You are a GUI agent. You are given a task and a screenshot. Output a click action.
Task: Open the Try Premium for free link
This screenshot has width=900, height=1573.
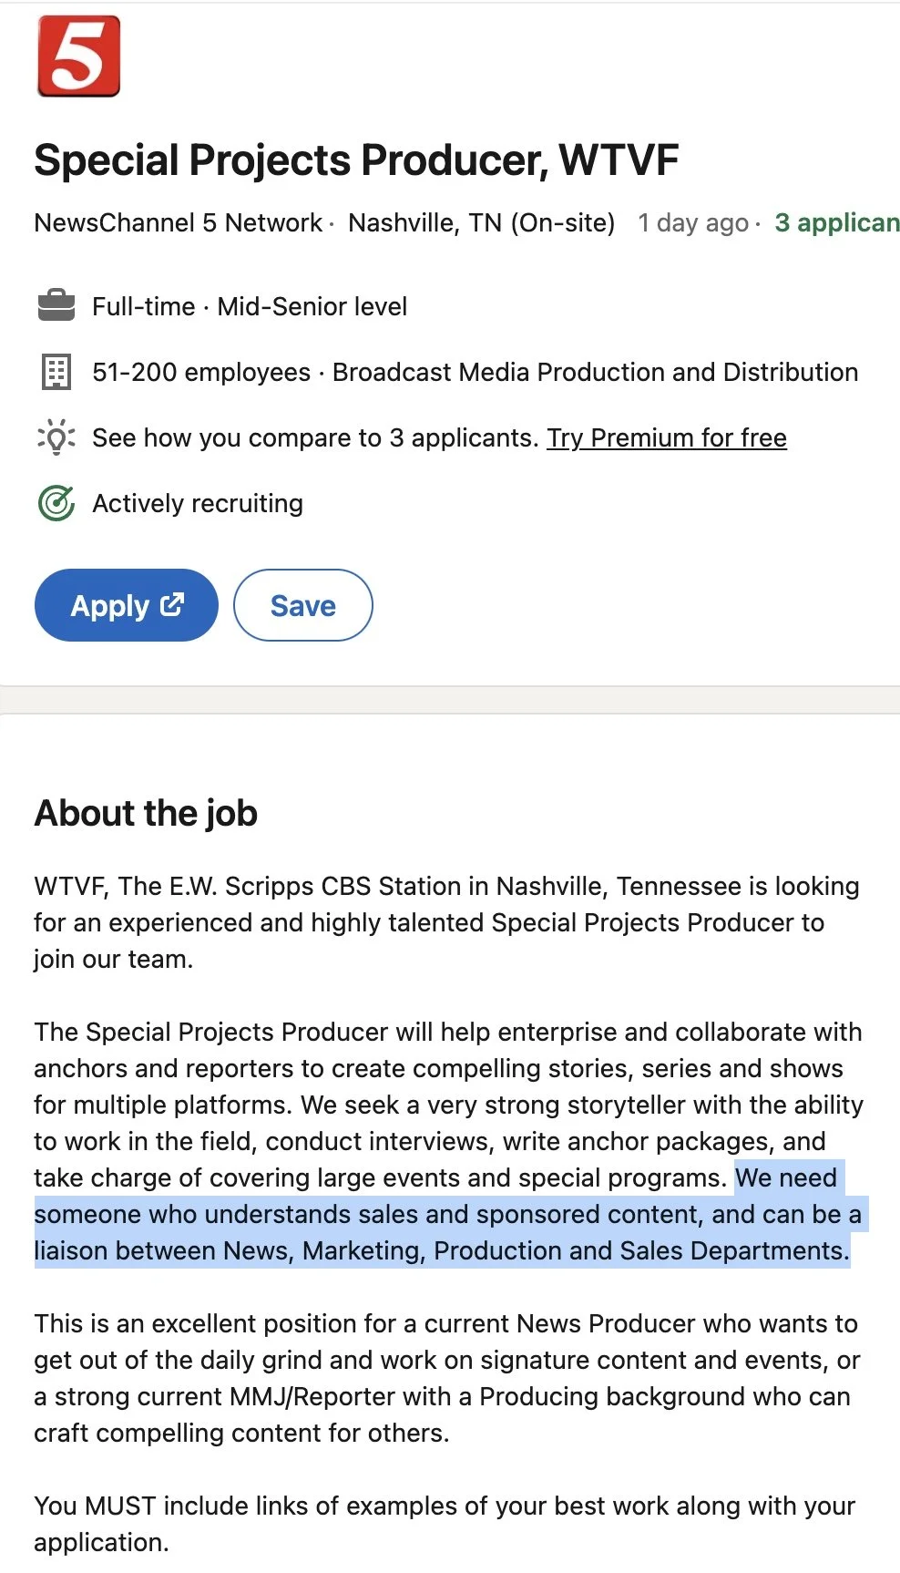click(667, 438)
